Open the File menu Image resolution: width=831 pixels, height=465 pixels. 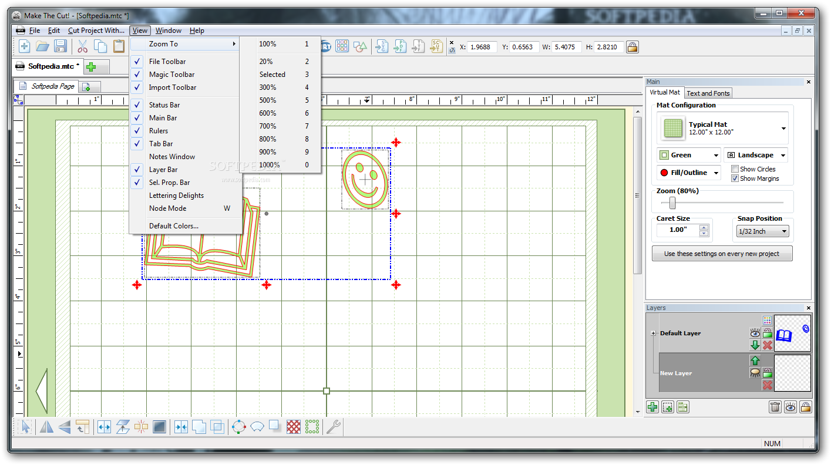35,31
